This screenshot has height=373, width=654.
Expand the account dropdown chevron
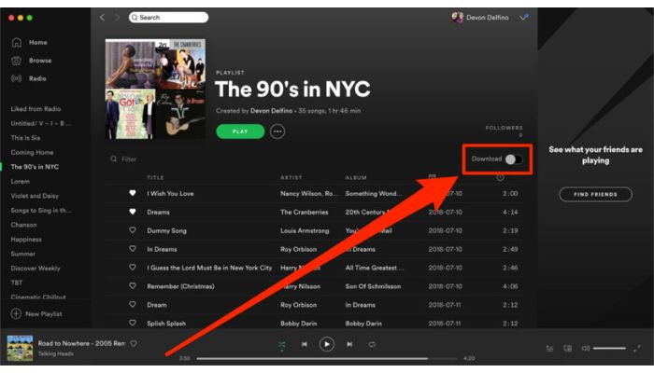(x=524, y=18)
